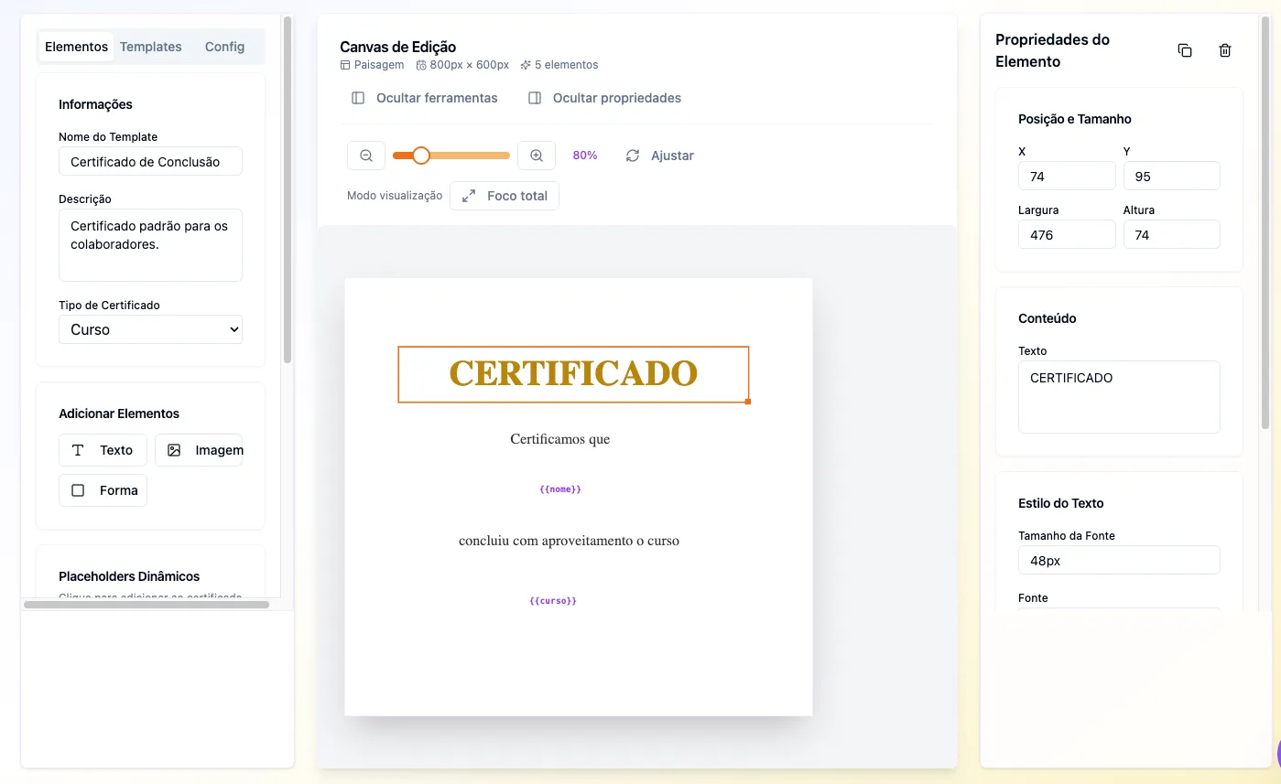Add a text element via the Texto tool
Image resolution: width=1281 pixels, height=784 pixels.
tap(103, 449)
